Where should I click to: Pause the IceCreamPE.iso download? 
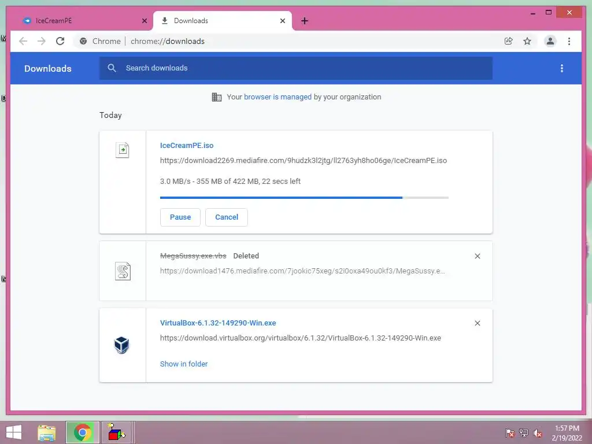pos(180,217)
